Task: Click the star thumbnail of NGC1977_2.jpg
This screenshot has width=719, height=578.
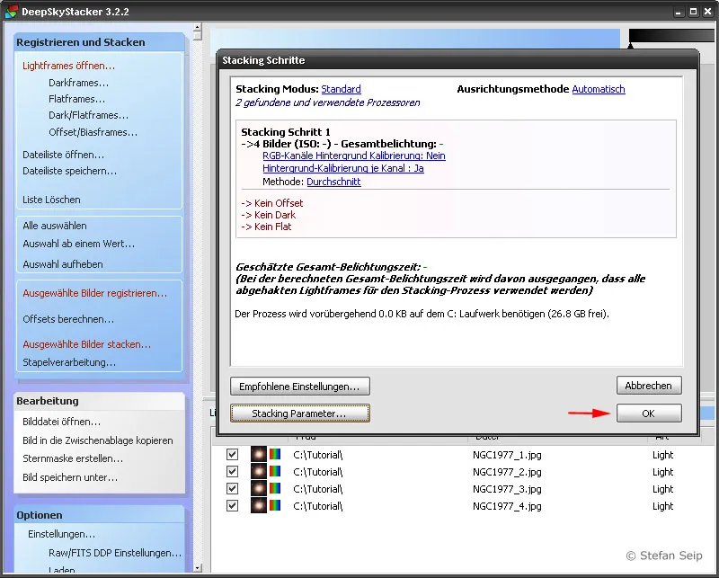Action: point(259,472)
